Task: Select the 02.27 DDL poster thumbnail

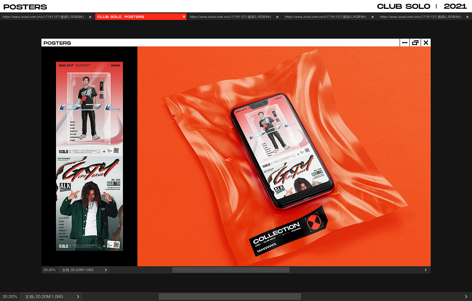Action: (89, 108)
